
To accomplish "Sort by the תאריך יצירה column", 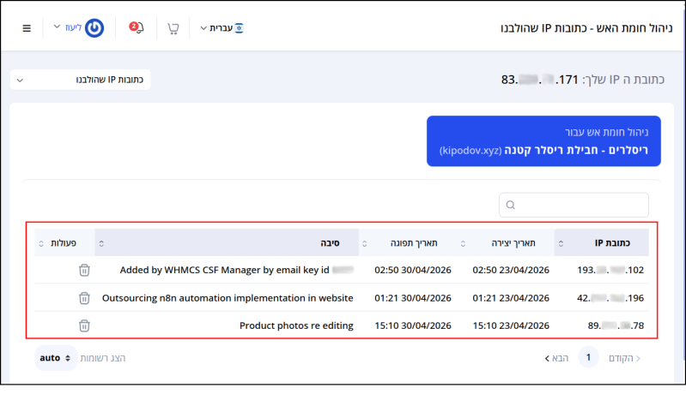I will pos(506,242).
